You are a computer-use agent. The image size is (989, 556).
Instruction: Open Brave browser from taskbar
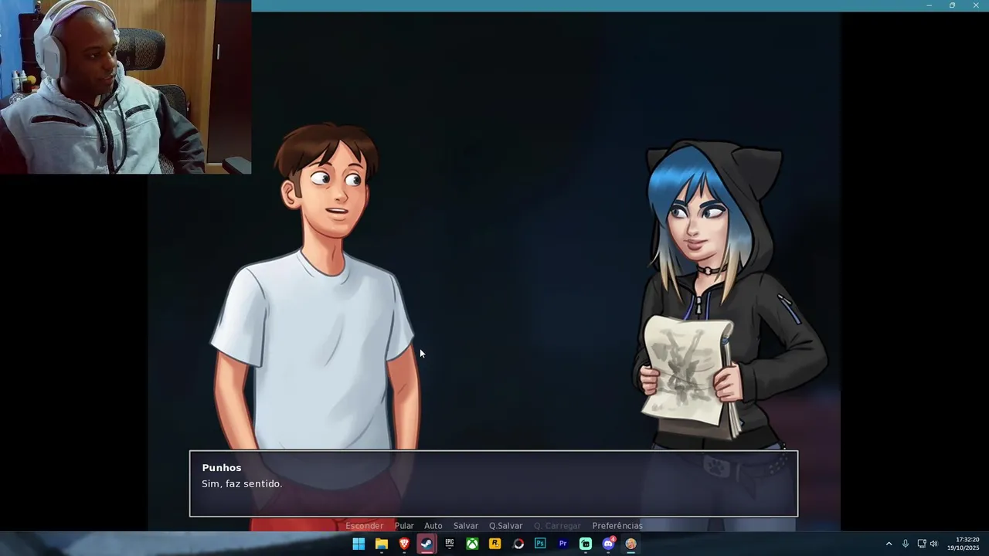(x=404, y=544)
